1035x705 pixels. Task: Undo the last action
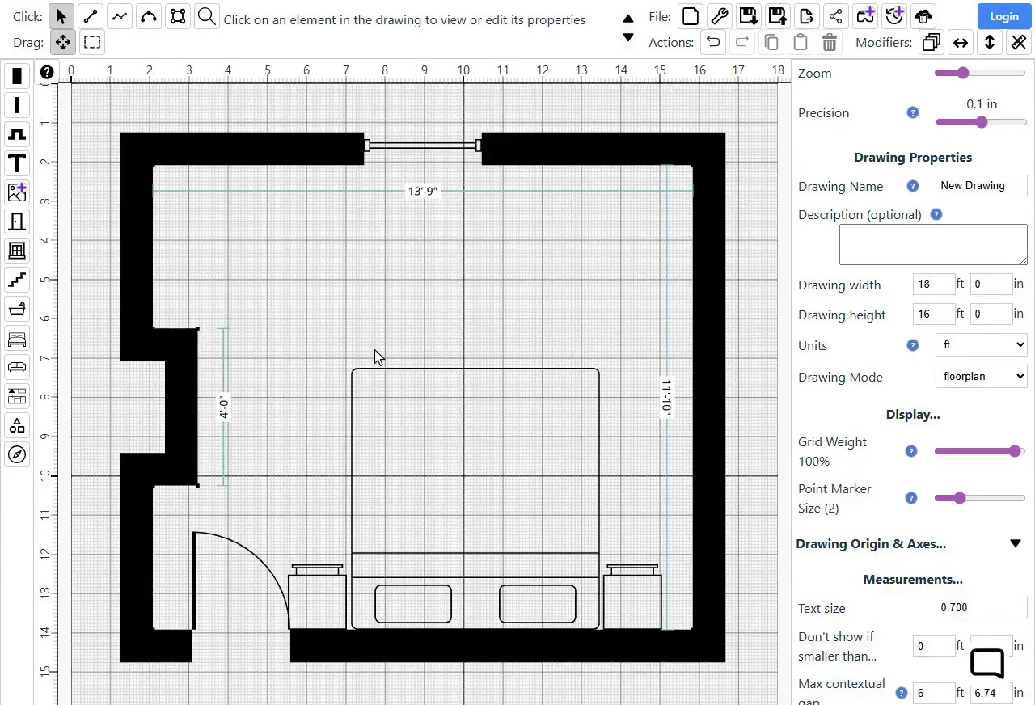pos(712,42)
